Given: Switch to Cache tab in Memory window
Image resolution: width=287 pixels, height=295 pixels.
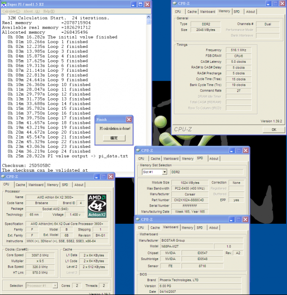Looking at the screenshot, I should 192,12.
